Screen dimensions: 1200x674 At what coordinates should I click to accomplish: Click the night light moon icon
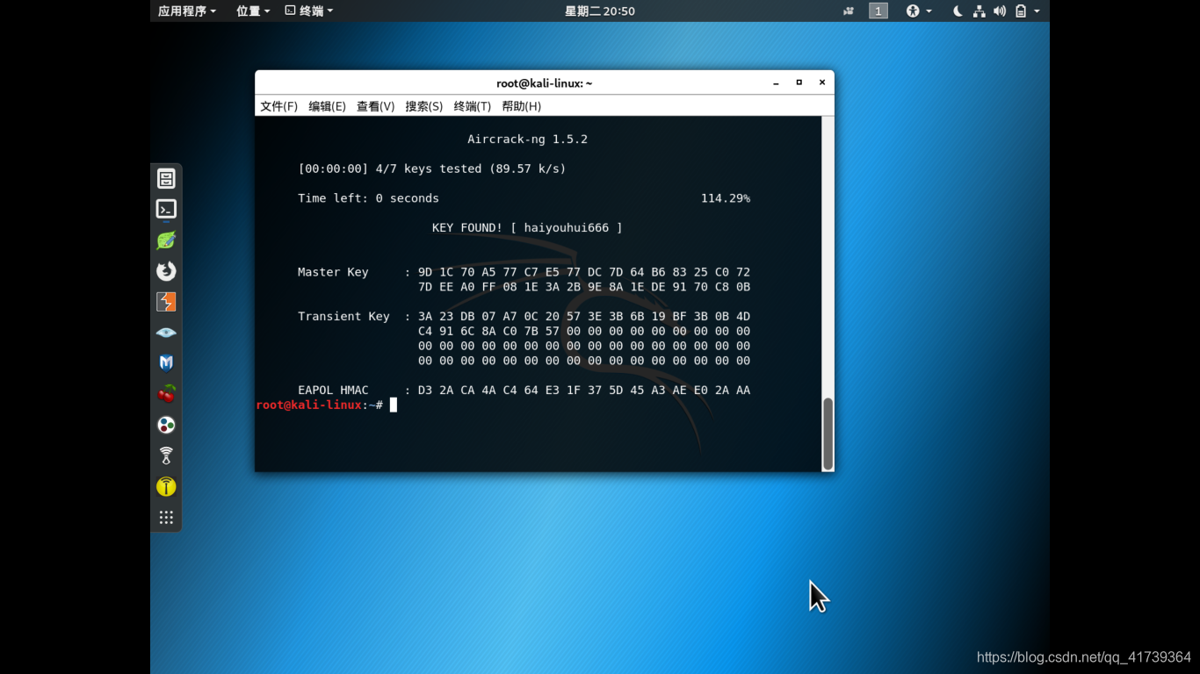958,11
